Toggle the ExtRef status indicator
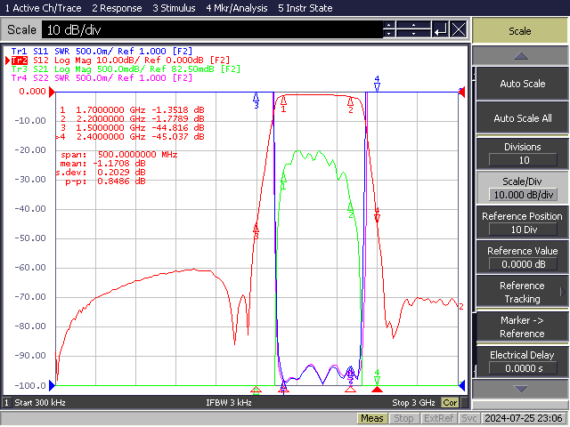 tap(438, 418)
